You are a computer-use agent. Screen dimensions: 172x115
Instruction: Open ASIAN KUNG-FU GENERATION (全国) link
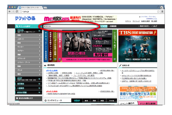click(61, 94)
